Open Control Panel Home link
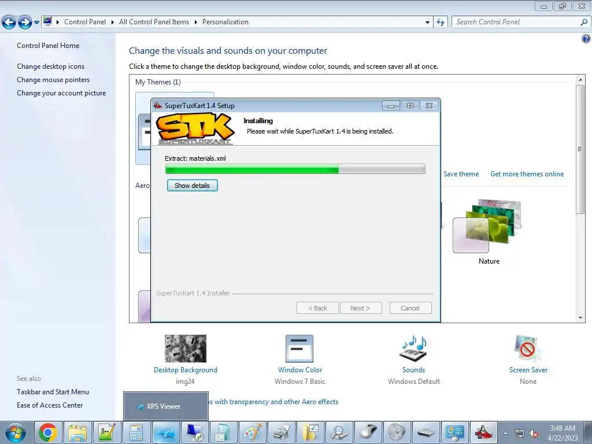Viewport: 592px width, 444px height. click(x=48, y=46)
